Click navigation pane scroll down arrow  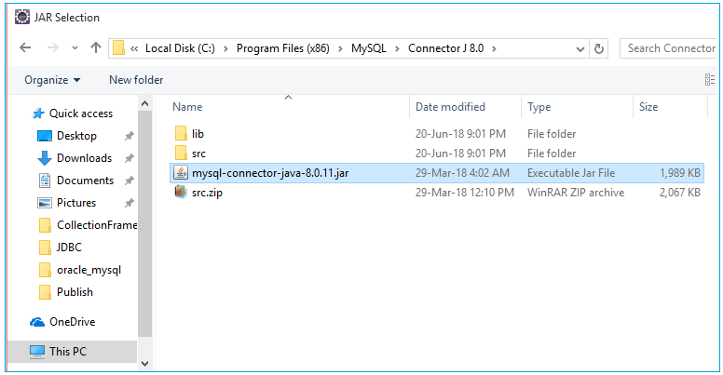point(144,364)
